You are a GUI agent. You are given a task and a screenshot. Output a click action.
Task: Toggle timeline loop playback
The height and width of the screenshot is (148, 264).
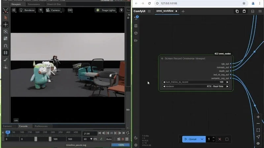tap(128, 133)
